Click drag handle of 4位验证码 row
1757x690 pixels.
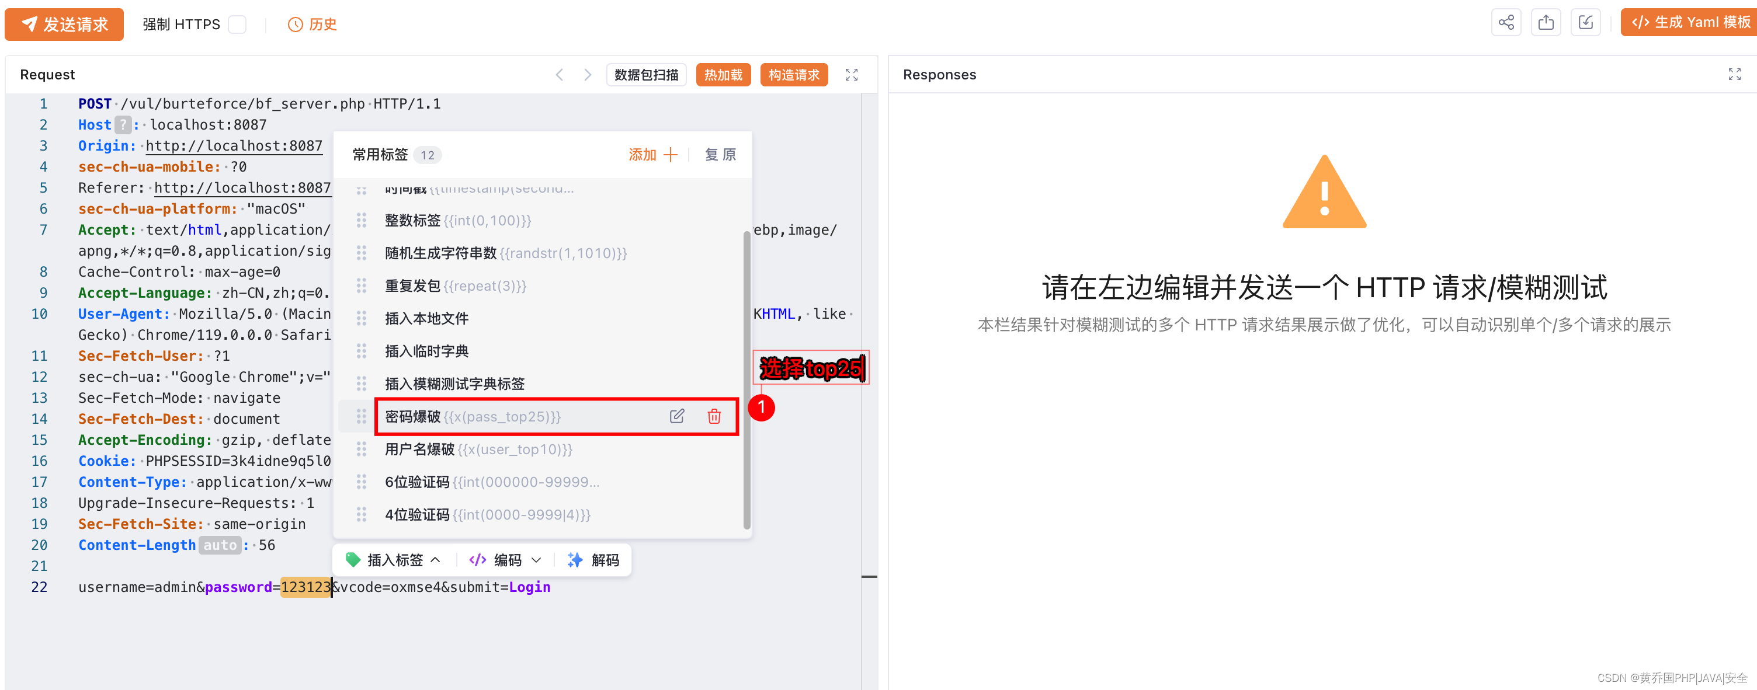pyautogui.click(x=362, y=515)
